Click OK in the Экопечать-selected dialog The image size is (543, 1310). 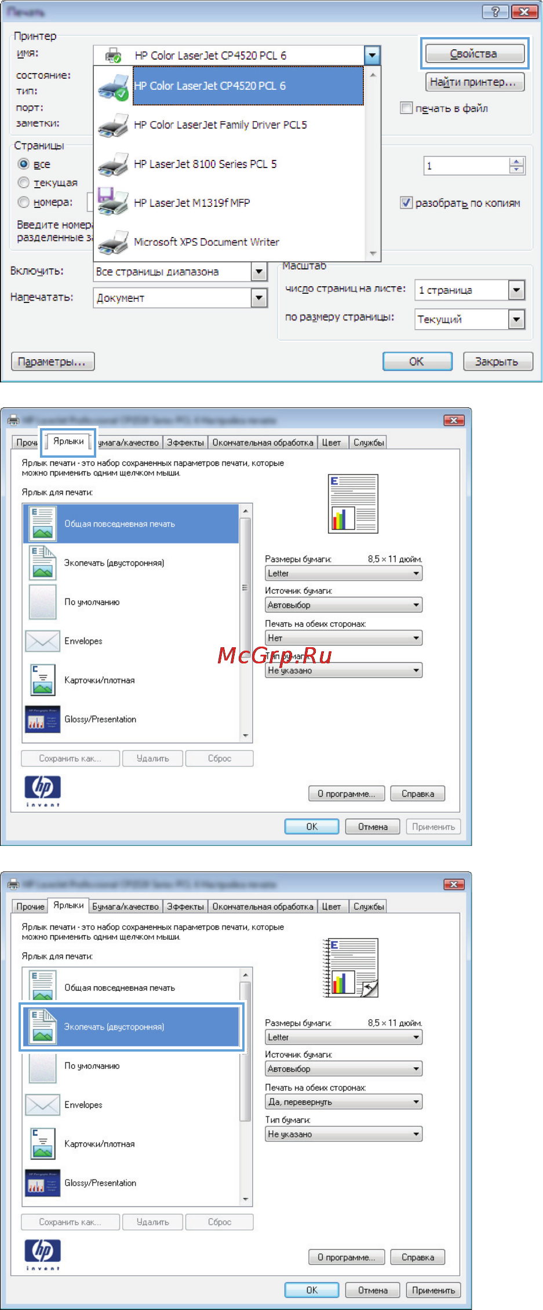click(x=312, y=1290)
